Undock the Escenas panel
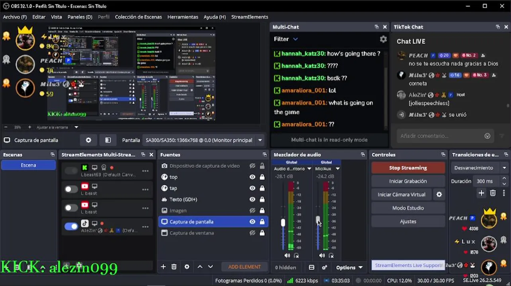The height and width of the screenshot is (286, 511). (52, 155)
